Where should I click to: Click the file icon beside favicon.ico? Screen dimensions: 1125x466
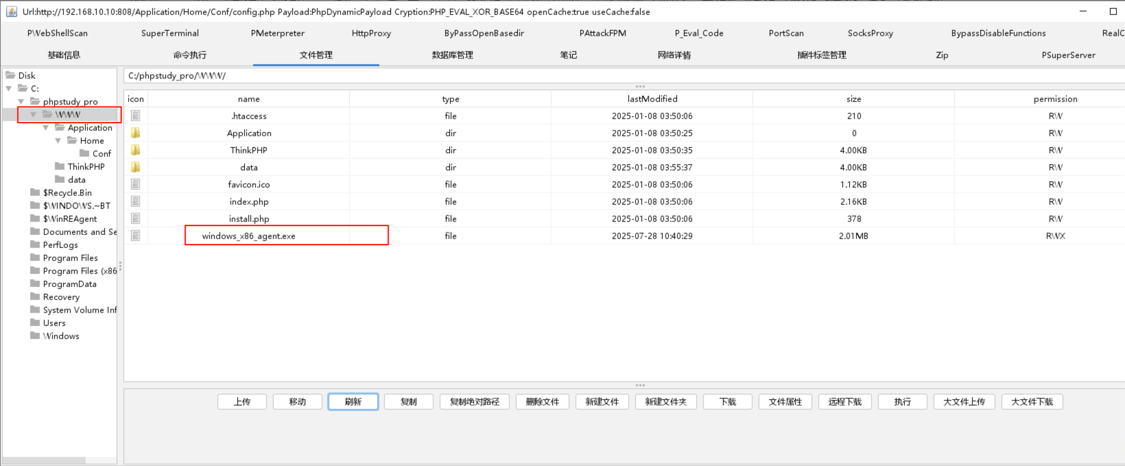(x=135, y=185)
